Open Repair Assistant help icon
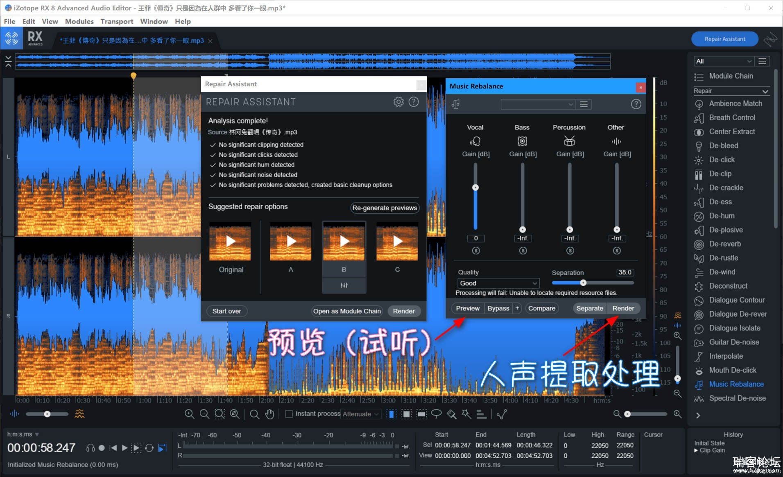This screenshot has width=783, height=477. [414, 102]
